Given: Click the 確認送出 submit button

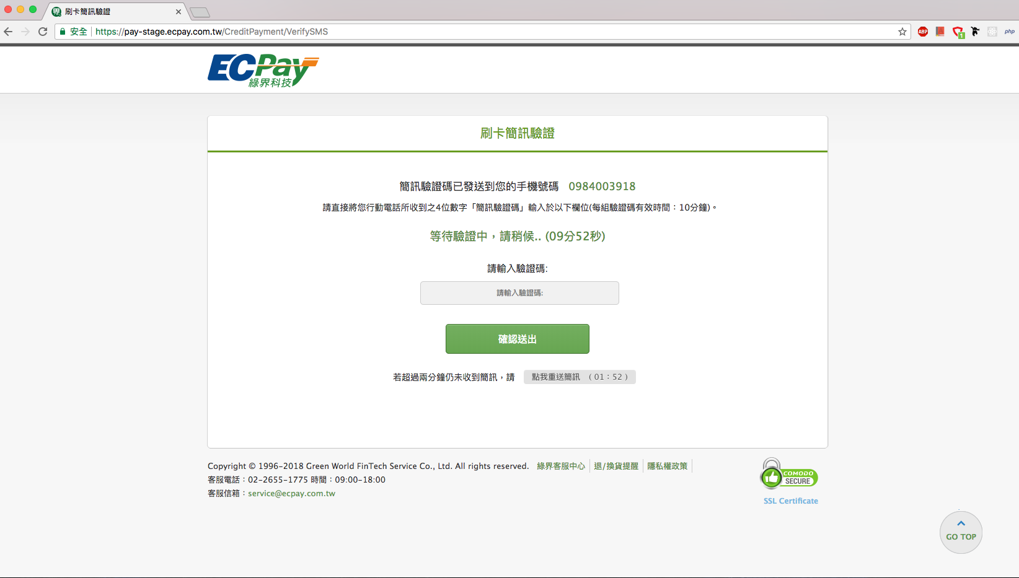Looking at the screenshot, I should pos(518,339).
